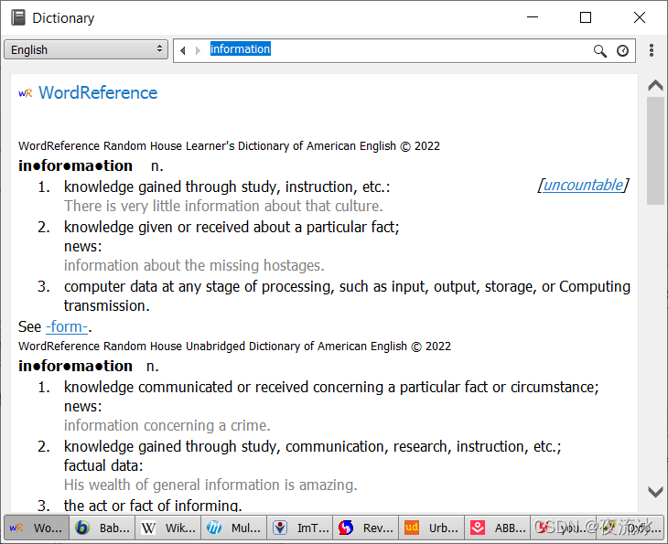Switch to the WordReference 'Wo...' tab
This screenshot has width=668, height=544.
tap(37, 528)
